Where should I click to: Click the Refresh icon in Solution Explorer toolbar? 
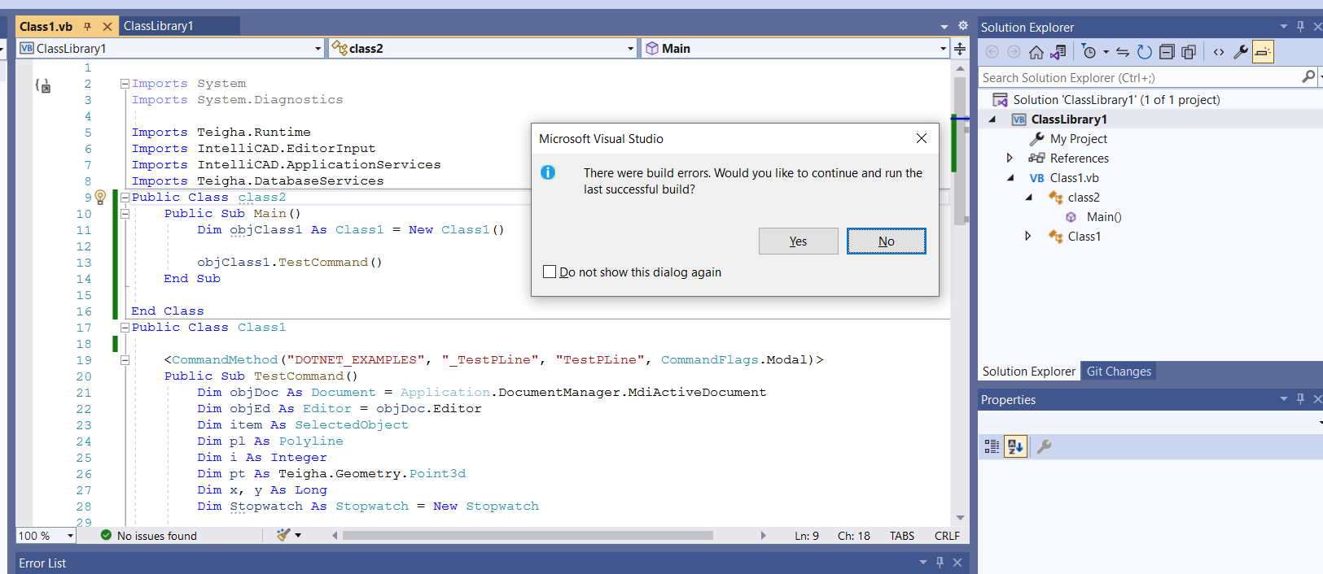(1144, 52)
